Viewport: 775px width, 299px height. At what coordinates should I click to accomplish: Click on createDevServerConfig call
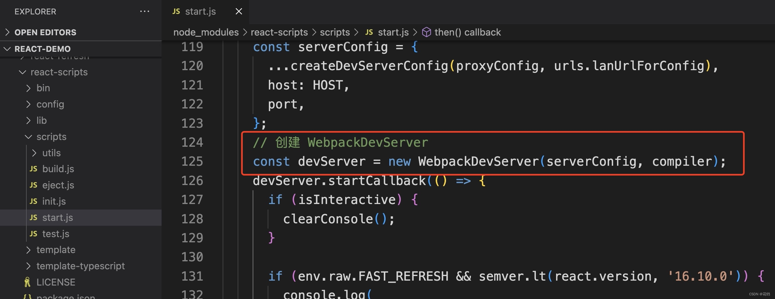pyautogui.click(x=369, y=66)
